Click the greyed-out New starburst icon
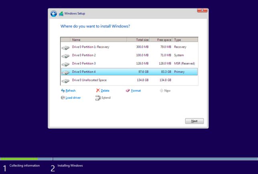 click(x=161, y=90)
